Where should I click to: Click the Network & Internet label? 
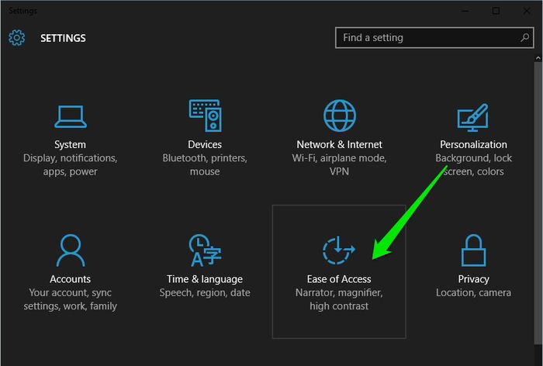point(340,144)
